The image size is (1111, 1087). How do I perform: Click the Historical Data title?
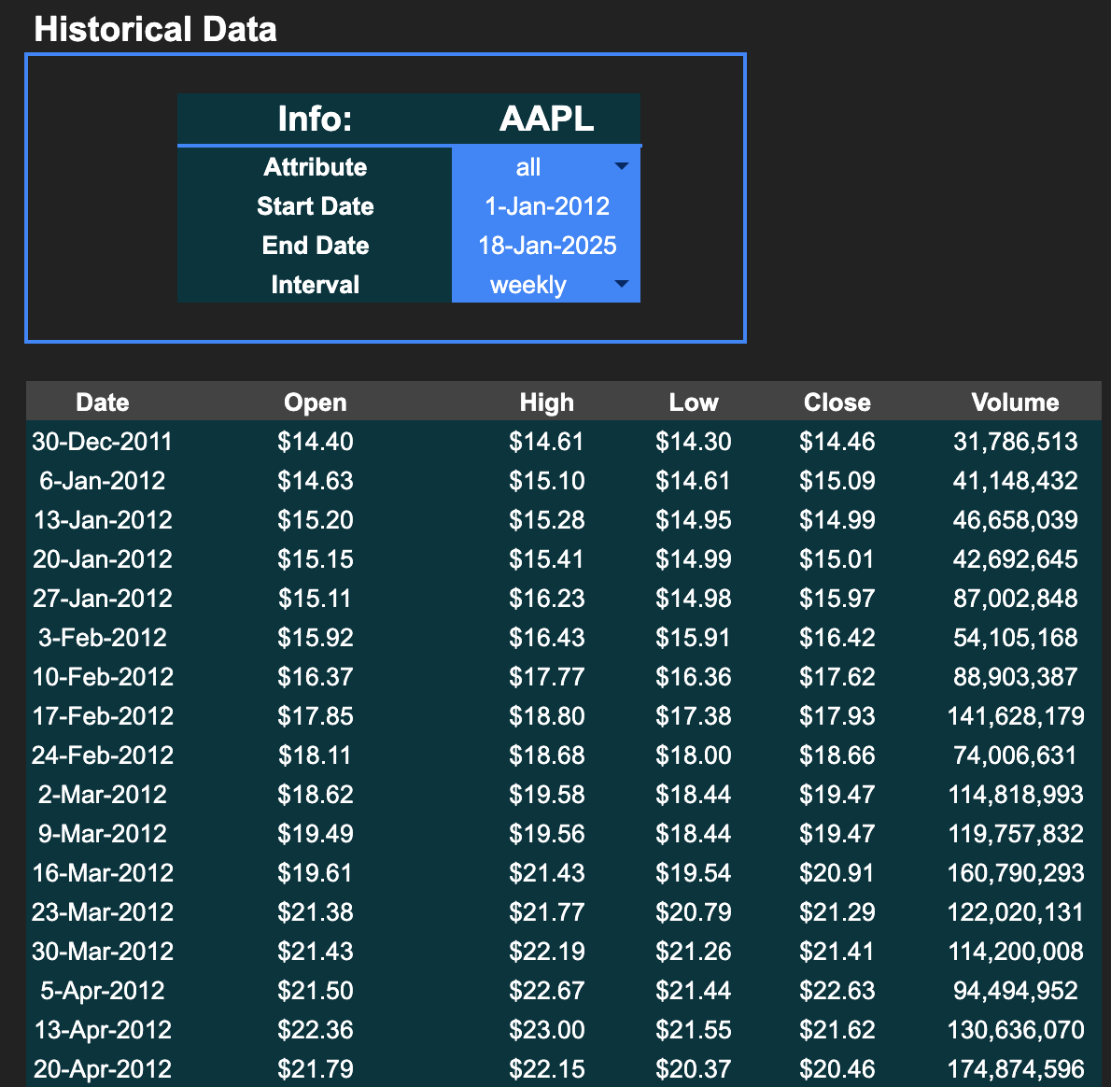(155, 30)
